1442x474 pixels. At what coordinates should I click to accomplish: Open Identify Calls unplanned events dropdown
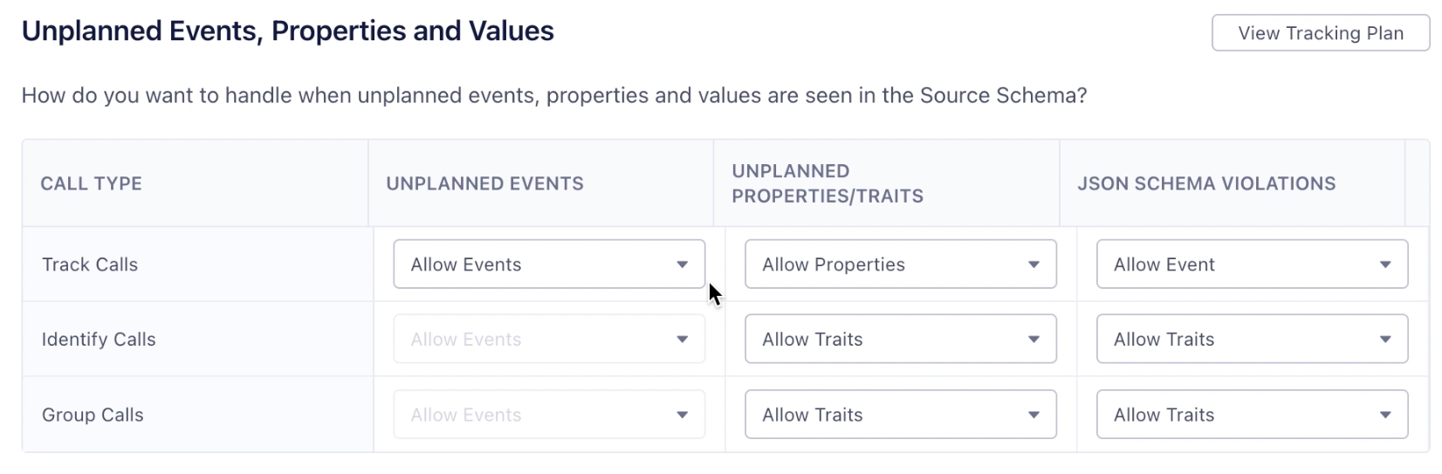[x=549, y=340]
